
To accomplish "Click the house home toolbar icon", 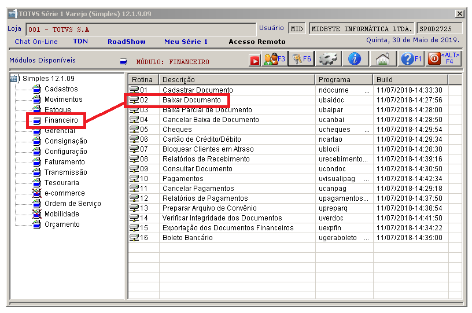I will click(382, 58).
